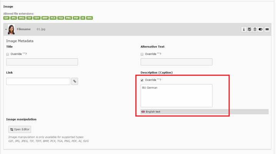
Task: Enable Alternative Text override checkbox
Action: click(142, 54)
